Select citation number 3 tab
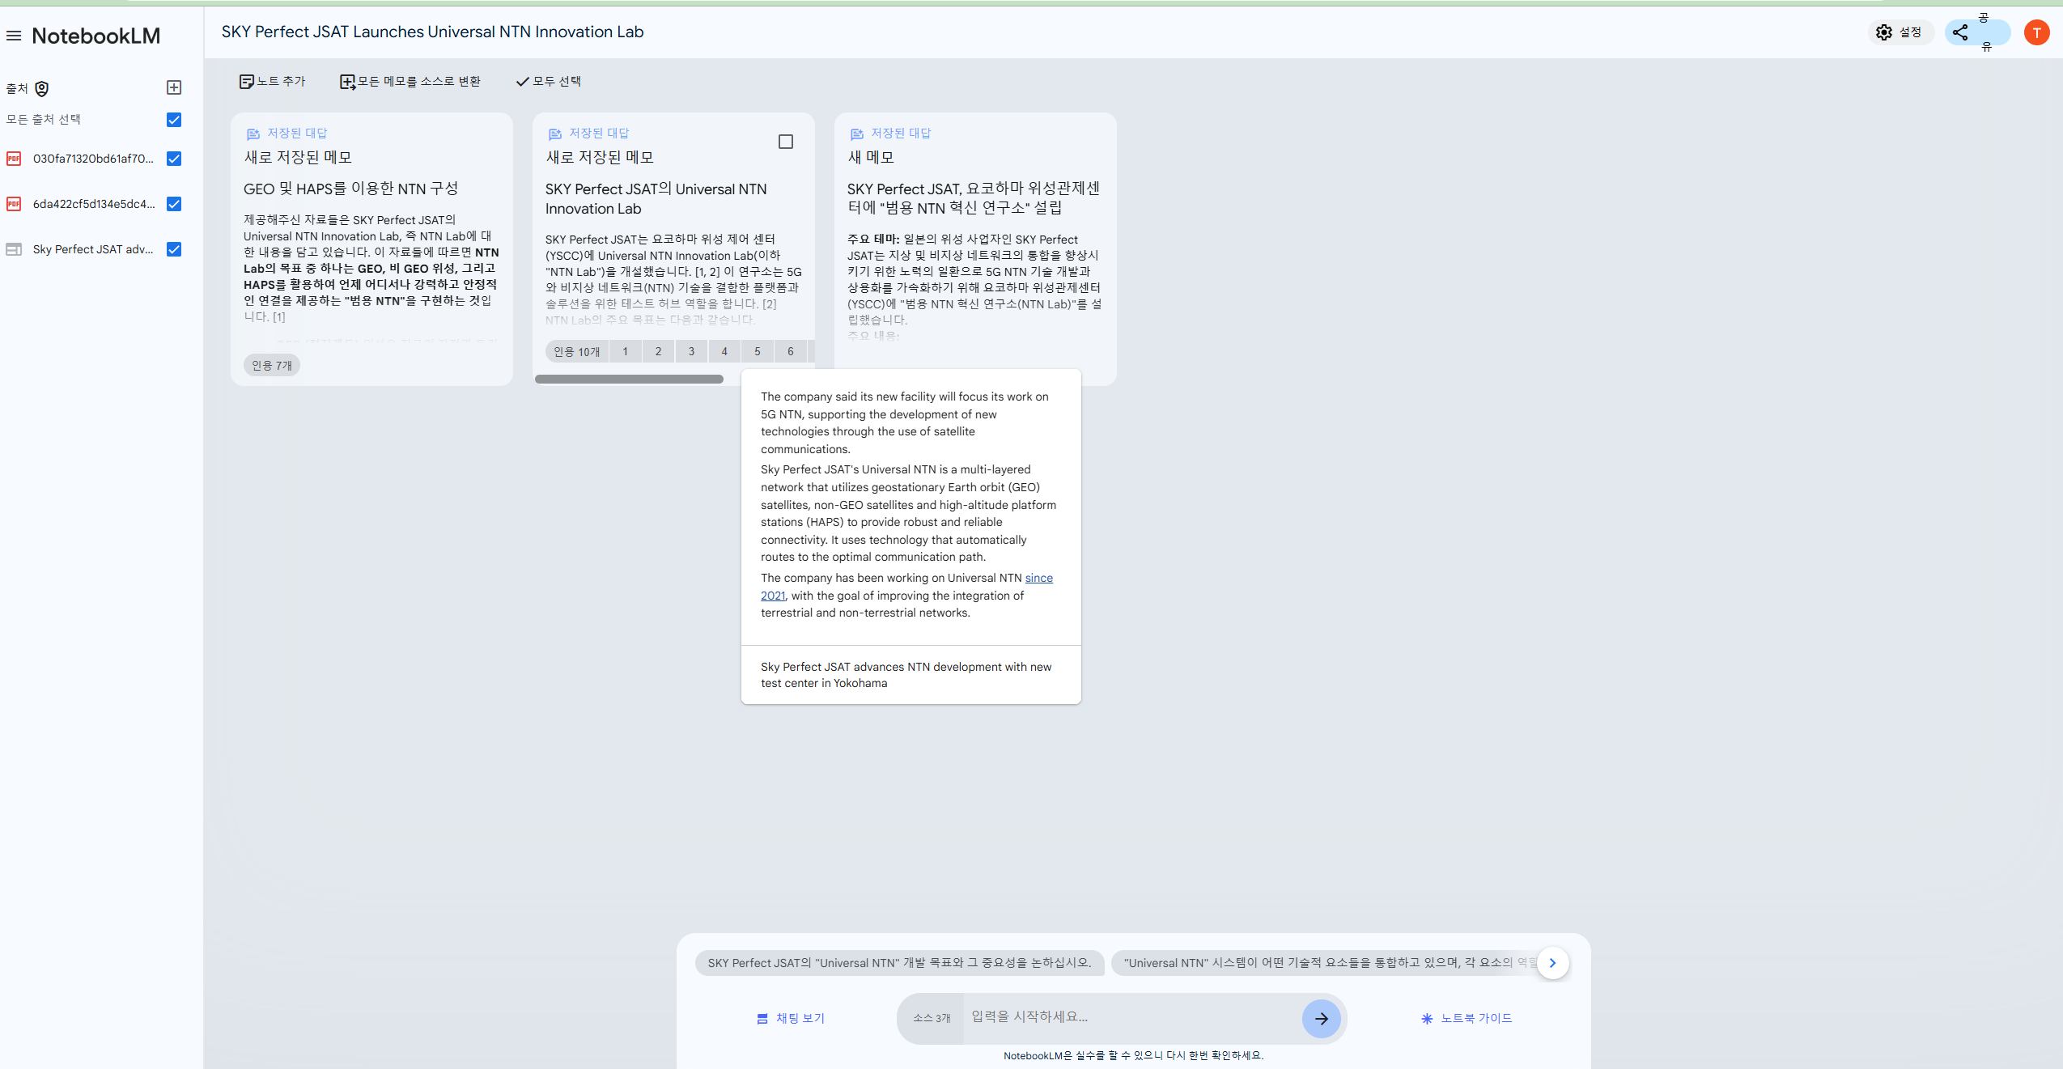 tap(691, 352)
